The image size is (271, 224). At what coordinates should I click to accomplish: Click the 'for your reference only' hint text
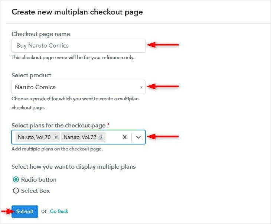(x=109, y=58)
